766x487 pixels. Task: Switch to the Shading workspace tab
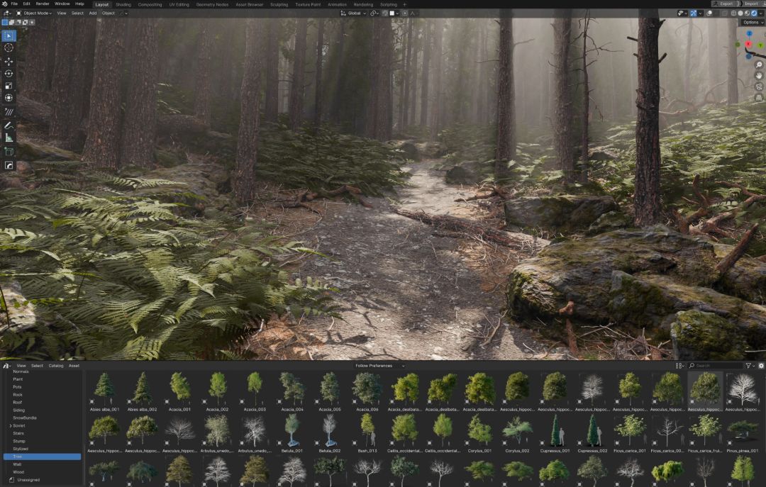[x=123, y=4]
